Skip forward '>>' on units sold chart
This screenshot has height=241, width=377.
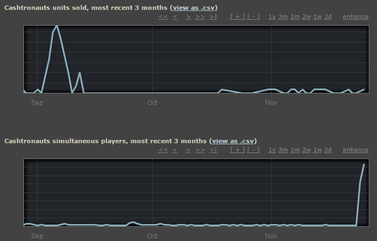click(x=200, y=16)
